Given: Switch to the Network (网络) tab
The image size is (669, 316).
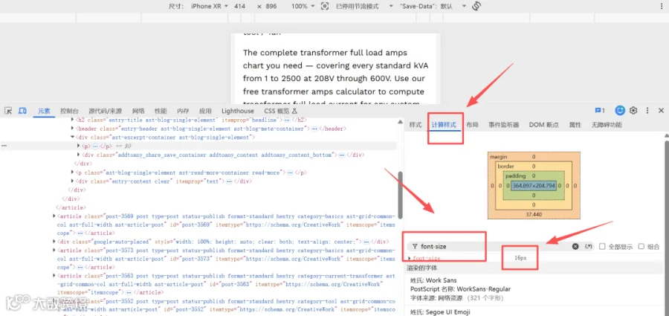Looking at the screenshot, I should coord(138,111).
